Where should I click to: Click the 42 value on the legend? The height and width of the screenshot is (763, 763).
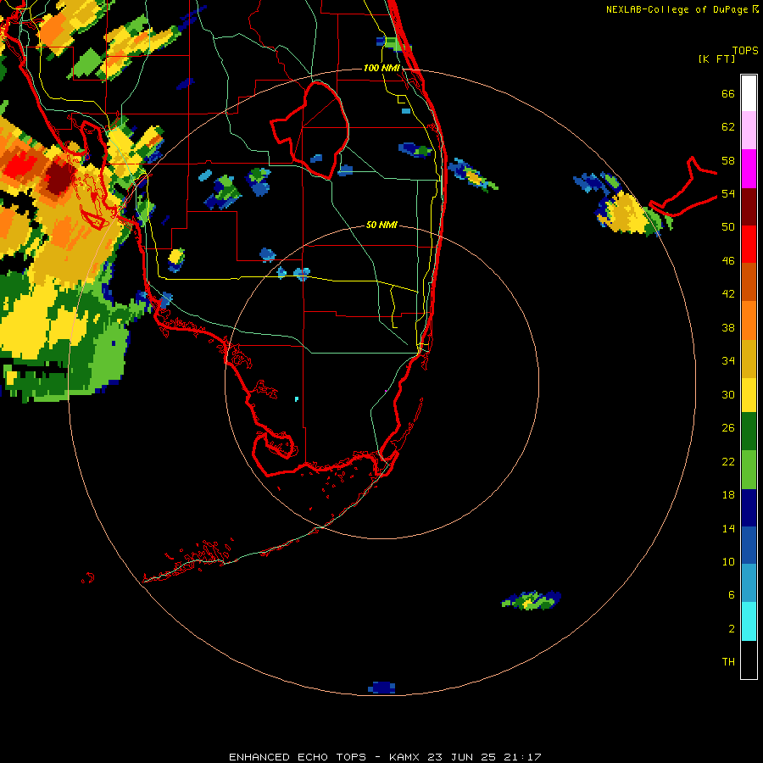[728, 293]
